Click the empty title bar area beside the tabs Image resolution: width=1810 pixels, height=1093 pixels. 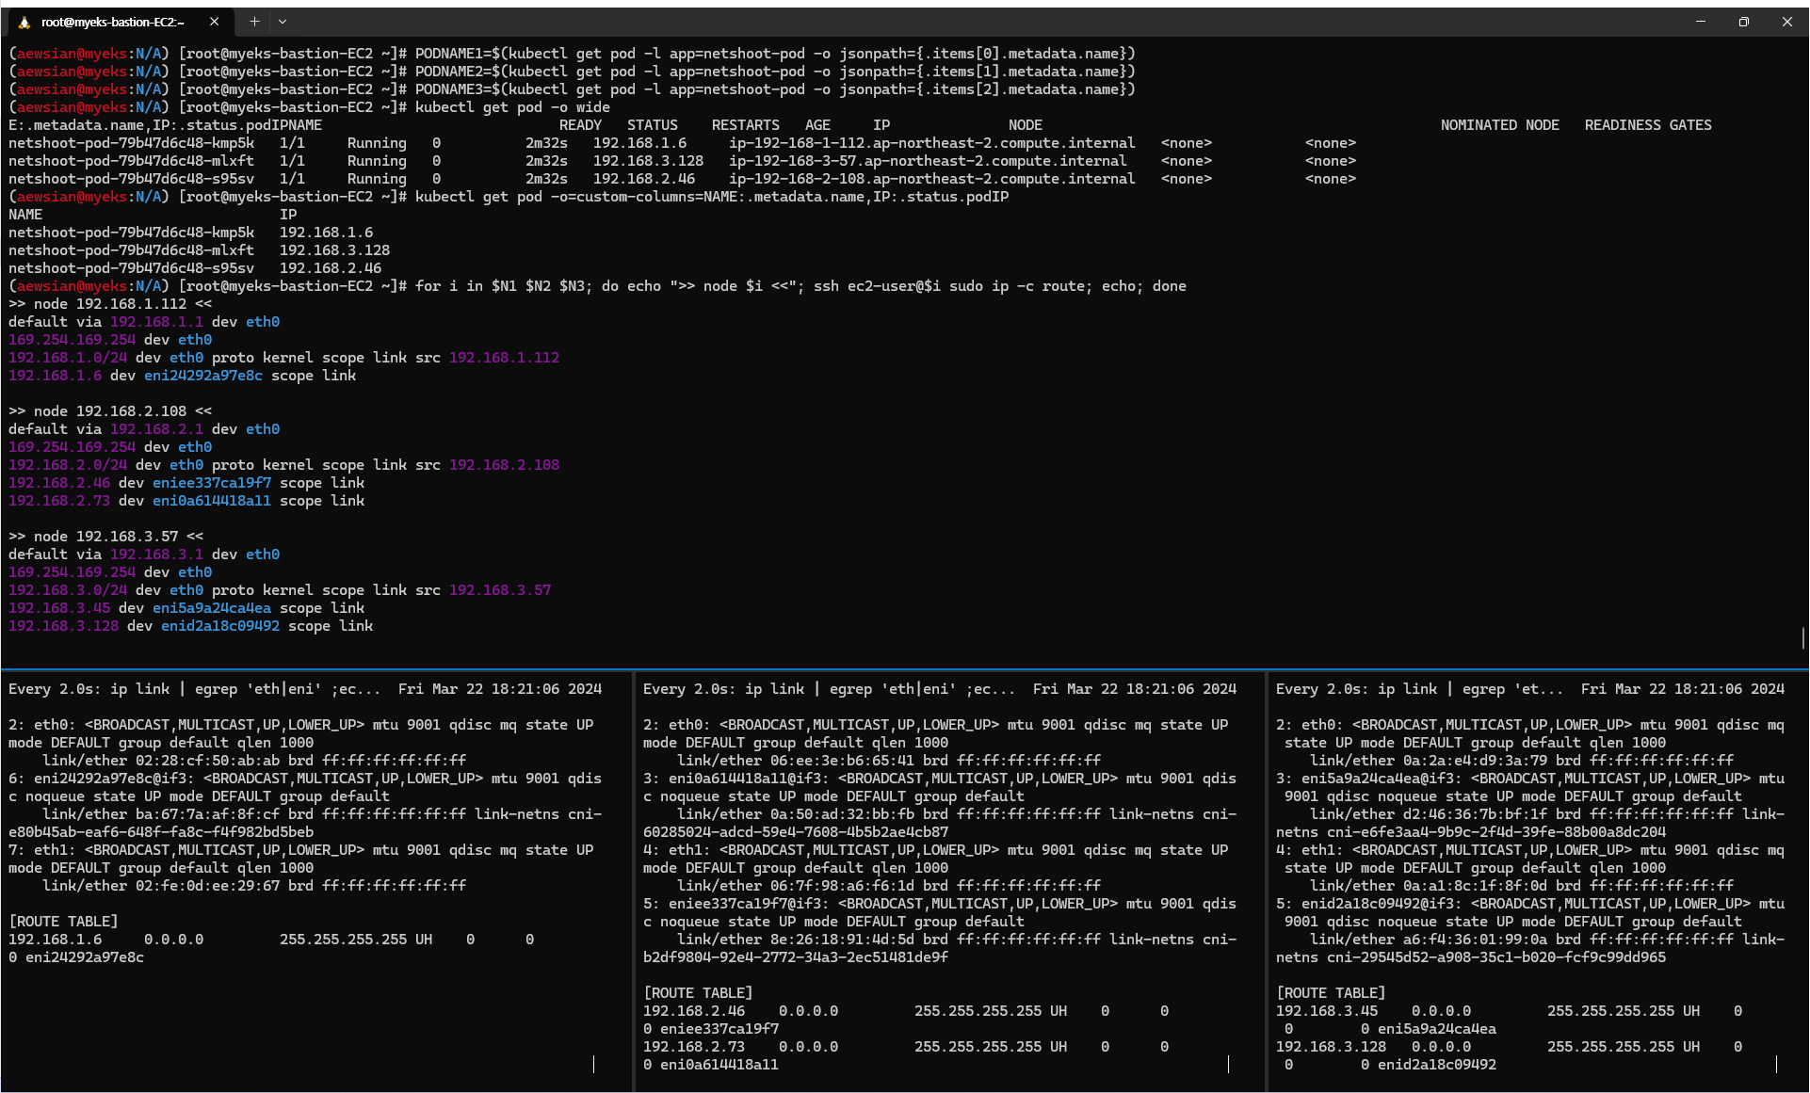click(x=942, y=22)
